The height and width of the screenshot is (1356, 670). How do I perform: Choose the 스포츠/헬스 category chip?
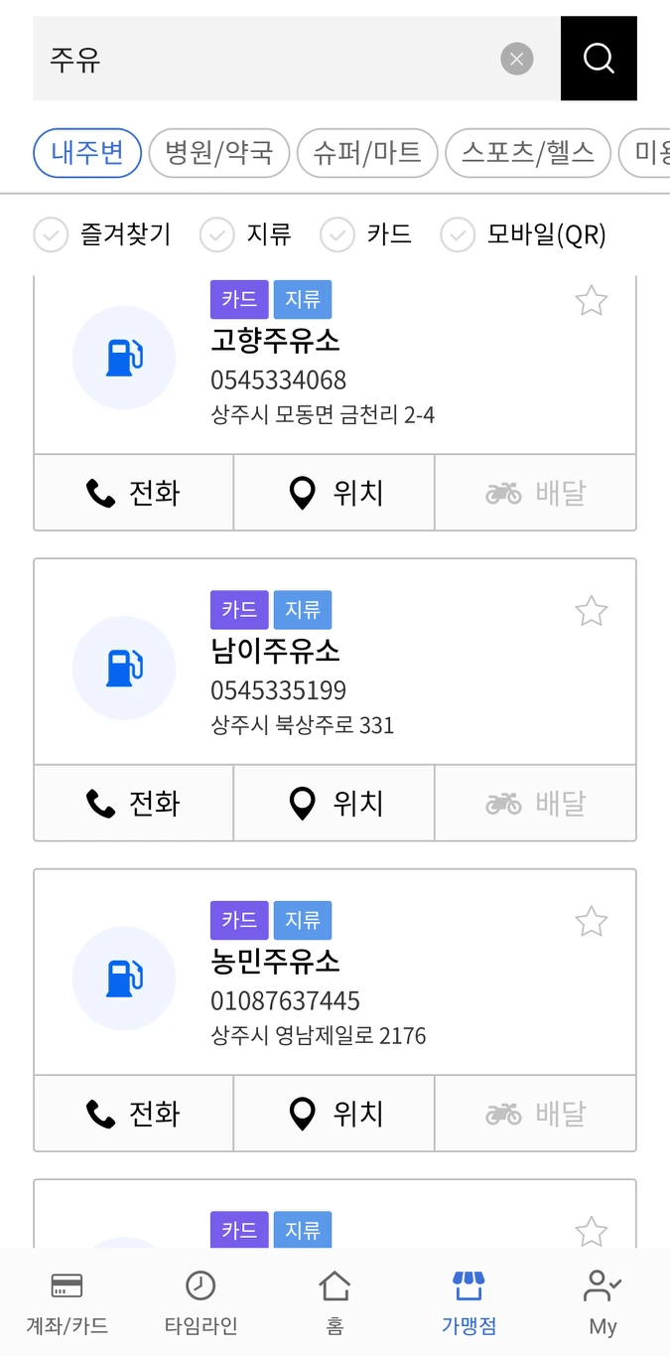(527, 153)
